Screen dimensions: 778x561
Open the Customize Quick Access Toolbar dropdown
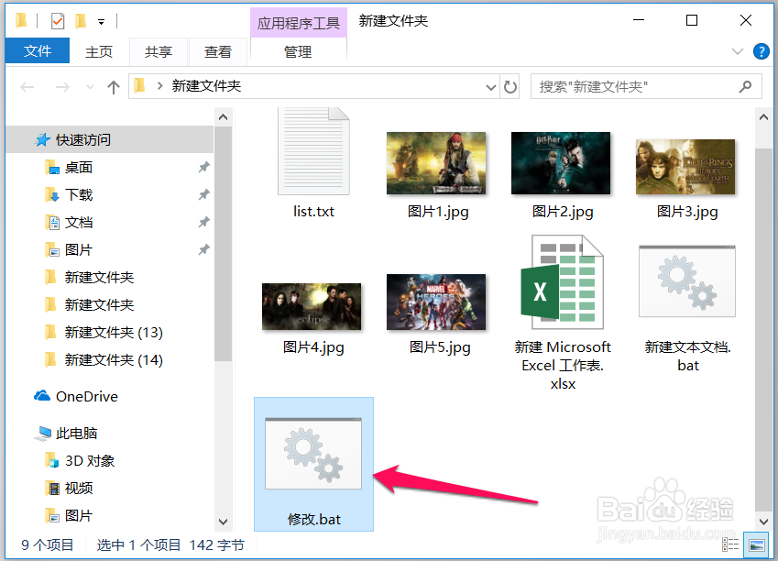pyautogui.click(x=101, y=22)
